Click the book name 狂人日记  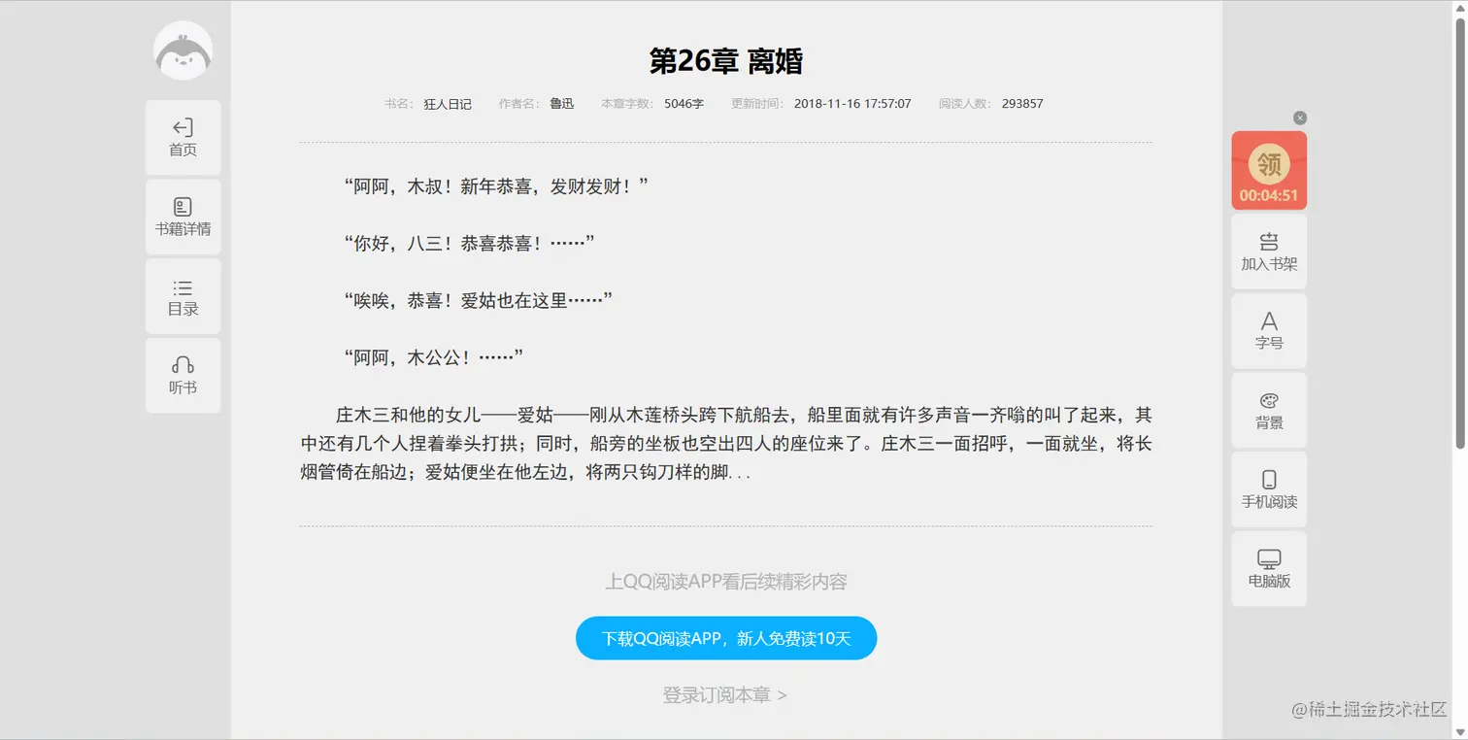click(448, 104)
